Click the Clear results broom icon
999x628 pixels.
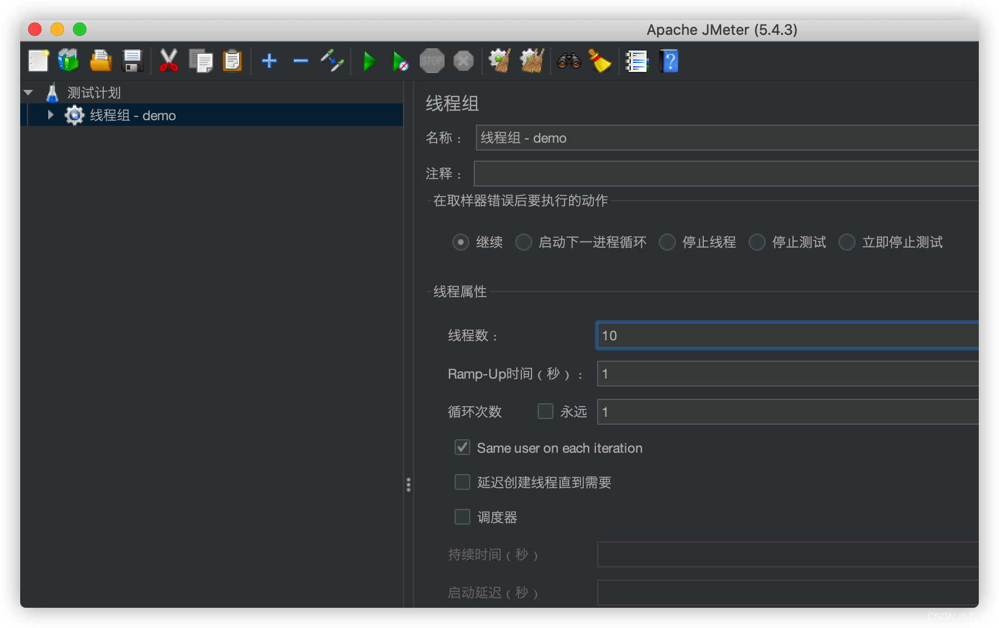click(499, 61)
